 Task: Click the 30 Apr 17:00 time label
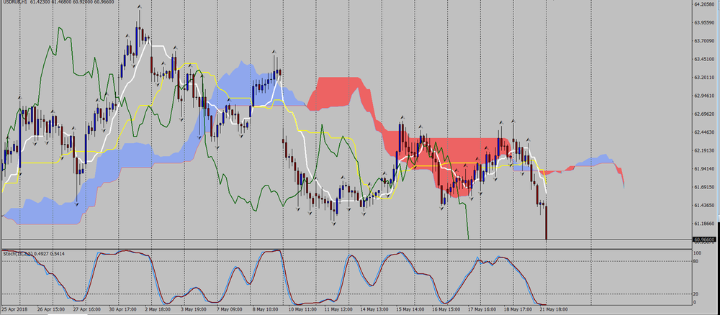pyautogui.click(x=124, y=309)
